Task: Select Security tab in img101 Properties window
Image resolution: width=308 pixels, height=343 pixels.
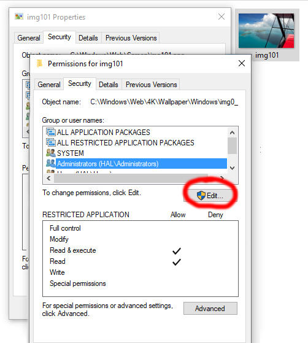Action: [60, 37]
